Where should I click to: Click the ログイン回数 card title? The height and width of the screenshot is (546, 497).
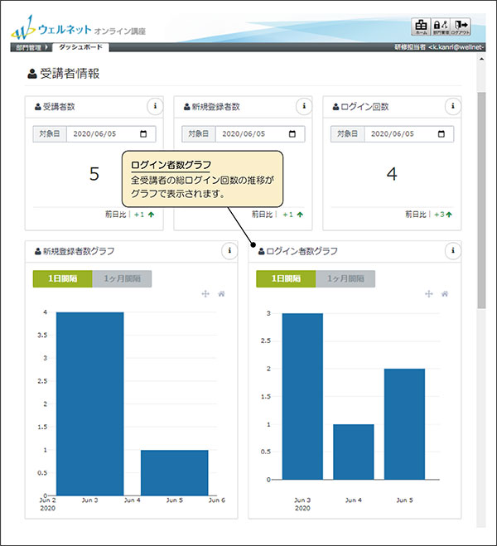(x=360, y=107)
